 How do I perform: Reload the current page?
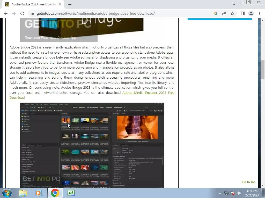point(22,13)
